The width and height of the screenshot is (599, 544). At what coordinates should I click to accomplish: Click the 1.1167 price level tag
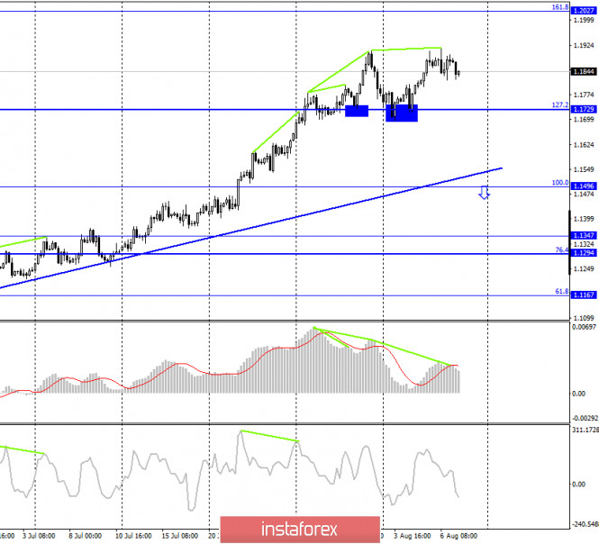tap(582, 295)
